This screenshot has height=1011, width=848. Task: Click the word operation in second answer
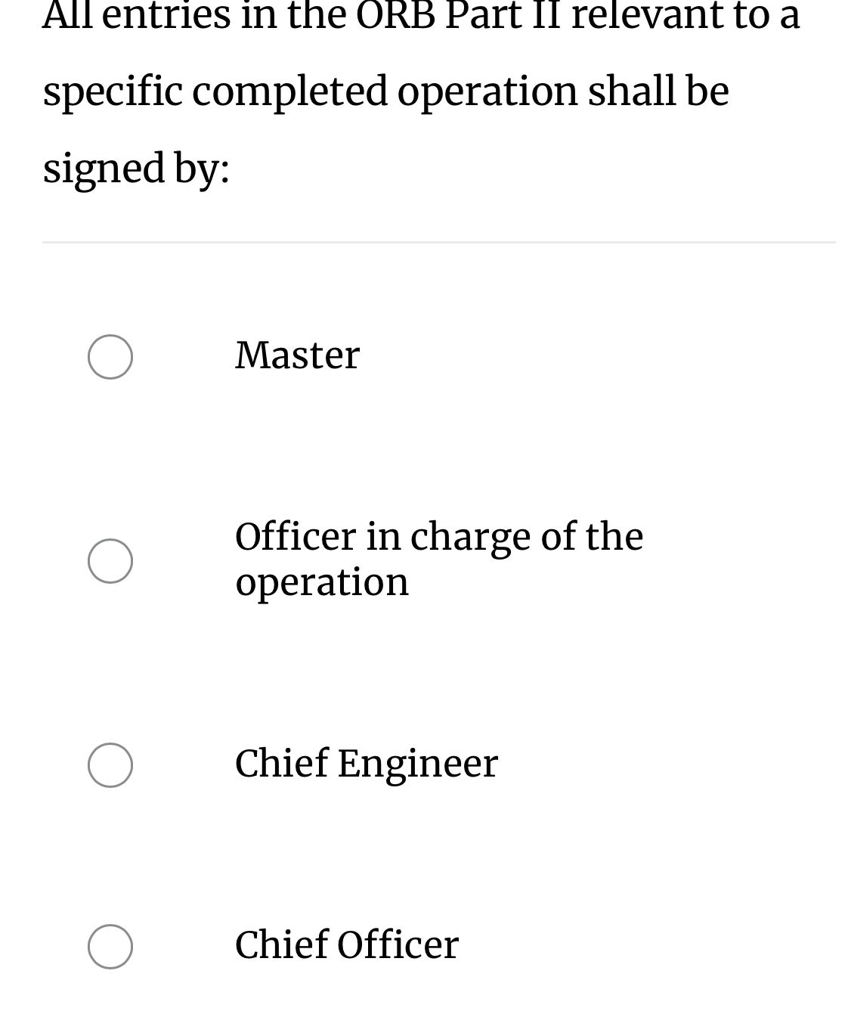click(x=323, y=581)
